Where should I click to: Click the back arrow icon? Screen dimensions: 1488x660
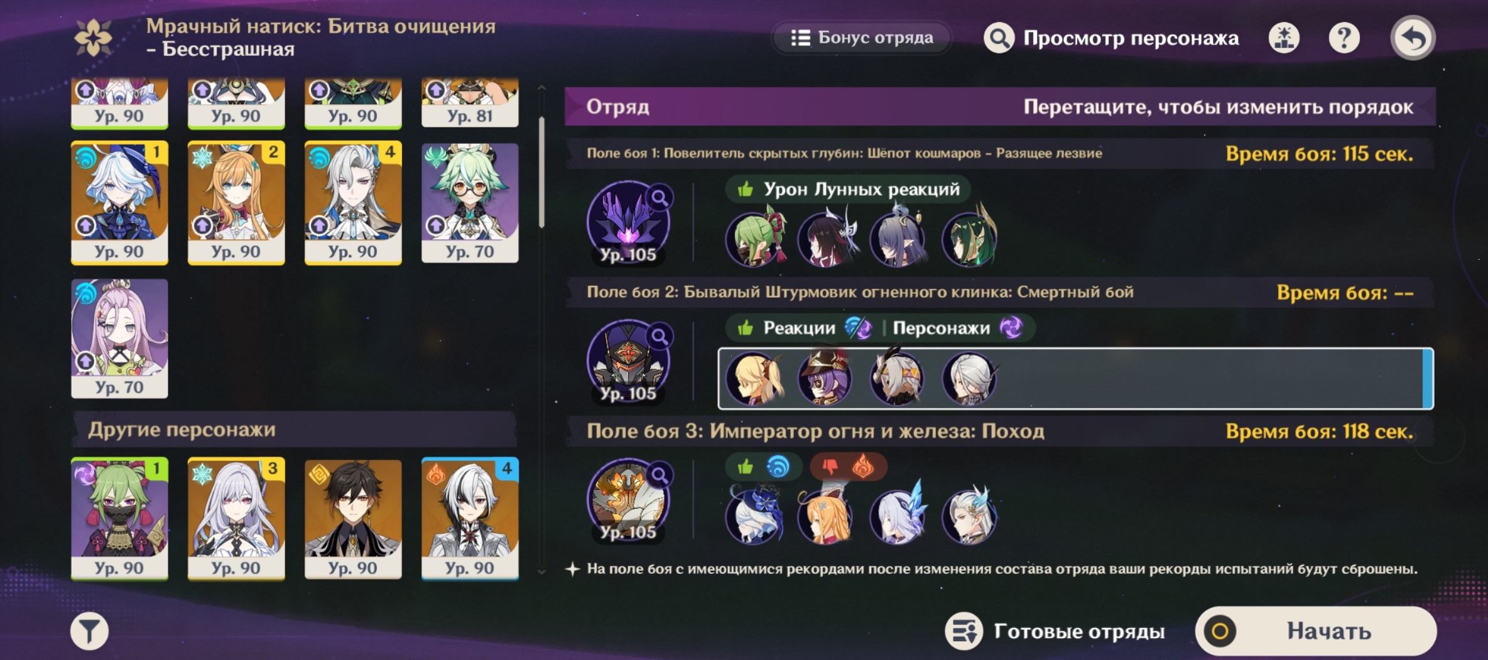tap(1413, 38)
